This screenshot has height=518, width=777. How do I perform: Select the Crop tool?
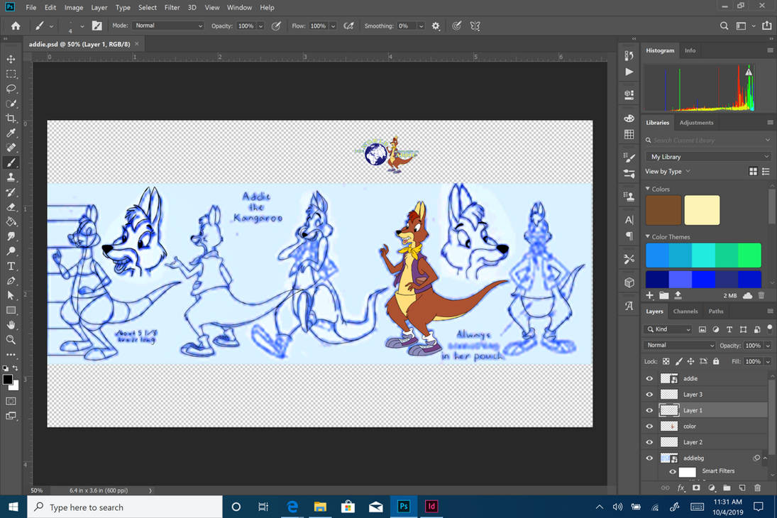click(11, 119)
